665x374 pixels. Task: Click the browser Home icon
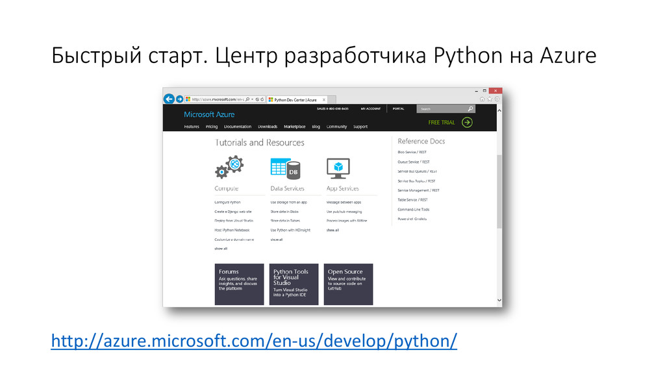pyautogui.click(x=482, y=99)
